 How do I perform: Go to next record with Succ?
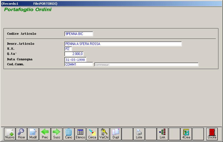point(57,134)
